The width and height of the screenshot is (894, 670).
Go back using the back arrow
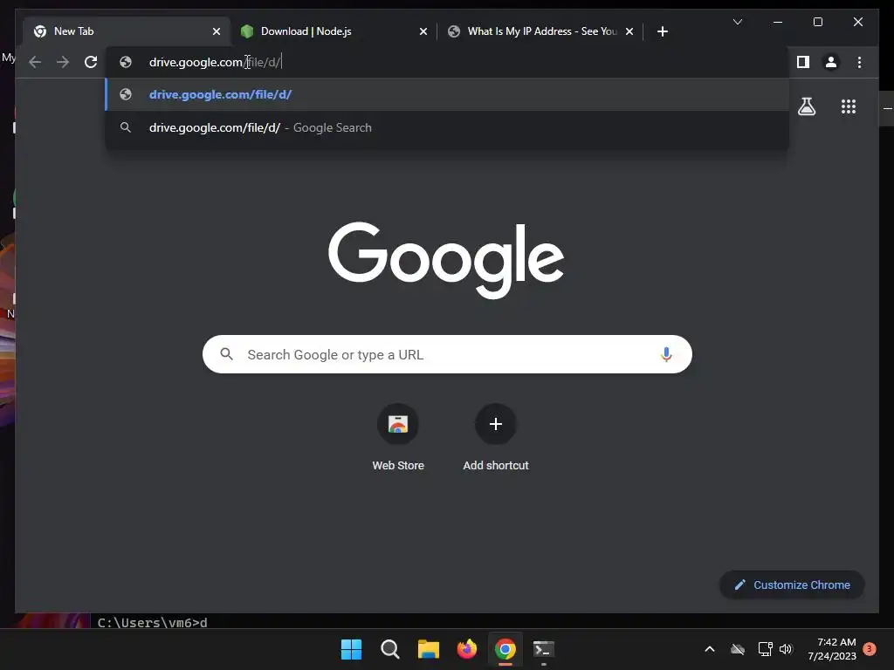tap(35, 62)
